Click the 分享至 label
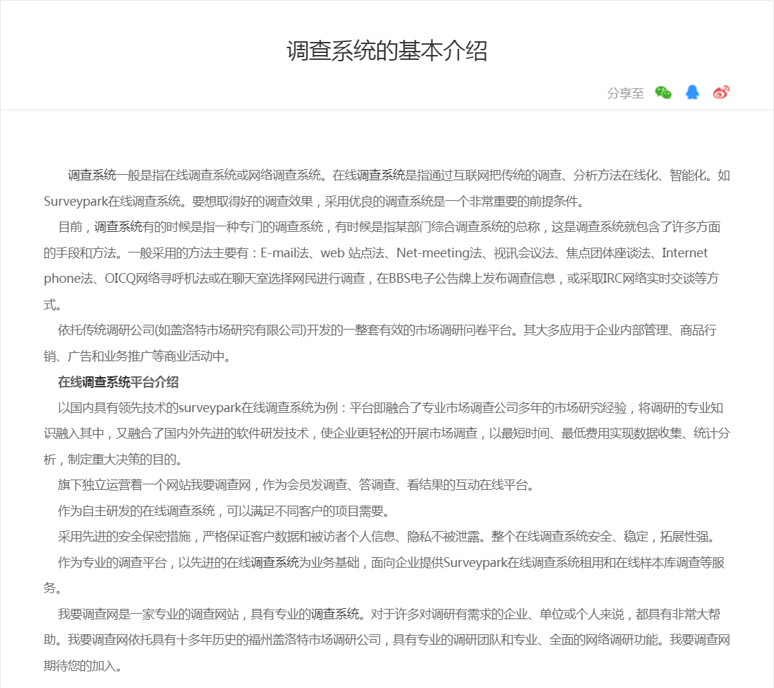Viewport: 774px width, 688px height. pyautogui.click(x=625, y=94)
